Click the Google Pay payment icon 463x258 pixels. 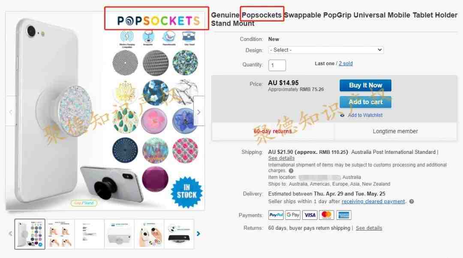(293, 215)
